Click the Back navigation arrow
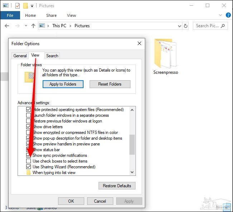 coord(6,26)
